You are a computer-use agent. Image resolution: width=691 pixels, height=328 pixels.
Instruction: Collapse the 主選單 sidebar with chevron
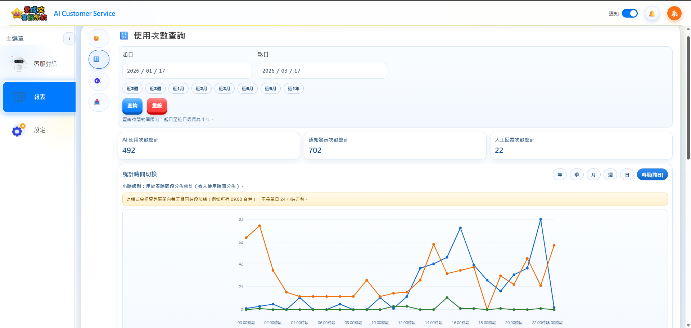[x=69, y=38]
